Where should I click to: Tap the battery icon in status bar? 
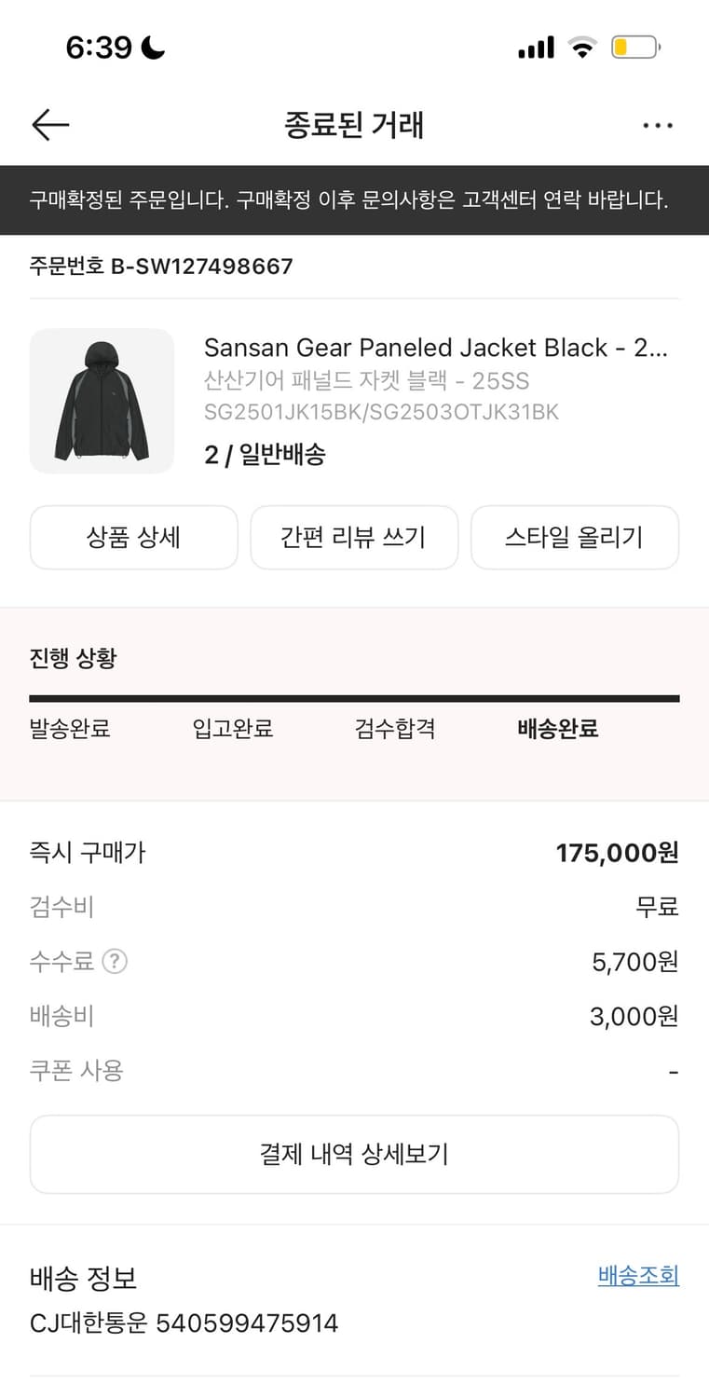635,48
